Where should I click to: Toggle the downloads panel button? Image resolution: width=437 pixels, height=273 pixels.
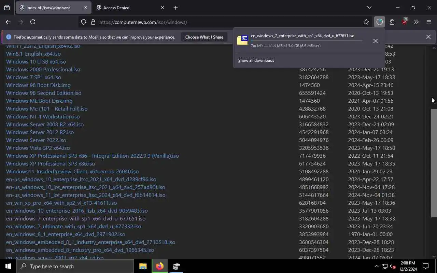click(380, 22)
